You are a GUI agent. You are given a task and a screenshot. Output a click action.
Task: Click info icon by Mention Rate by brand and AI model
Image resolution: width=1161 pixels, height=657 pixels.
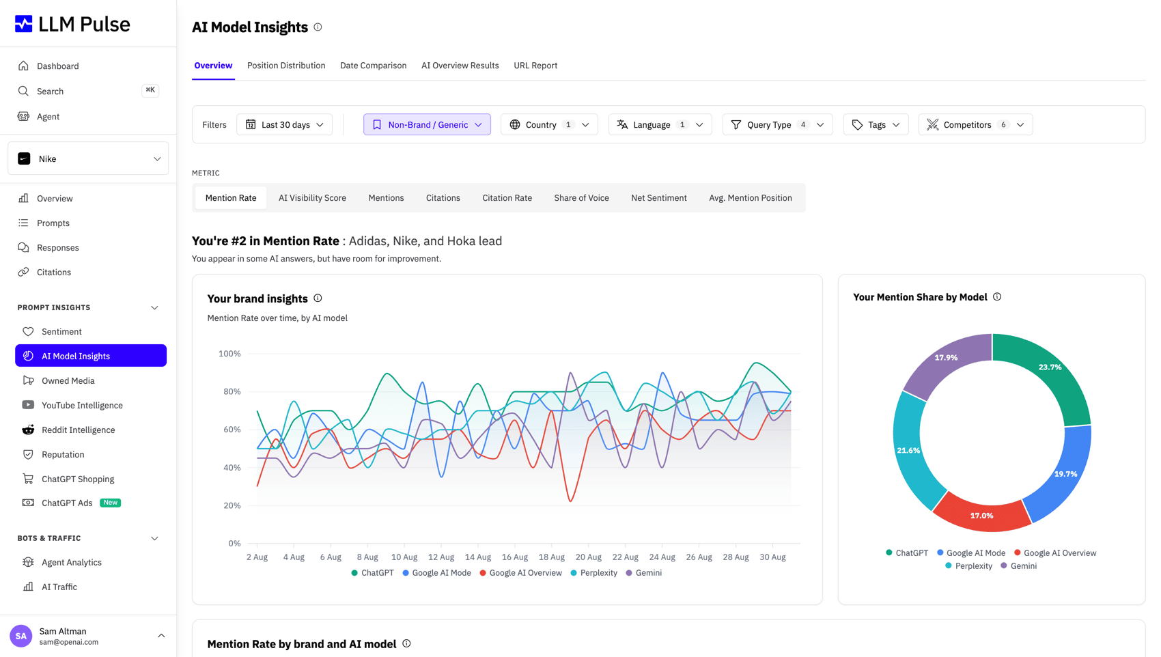click(x=406, y=643)
